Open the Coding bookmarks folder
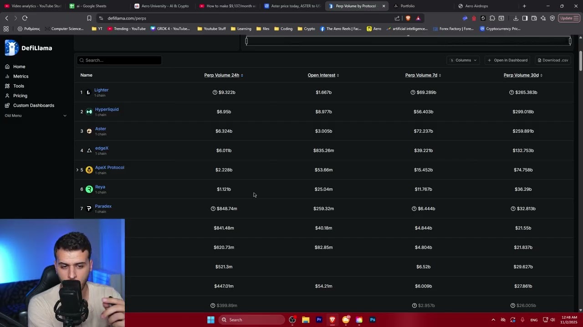The image size is (583, 327). (x=284, y=29)
